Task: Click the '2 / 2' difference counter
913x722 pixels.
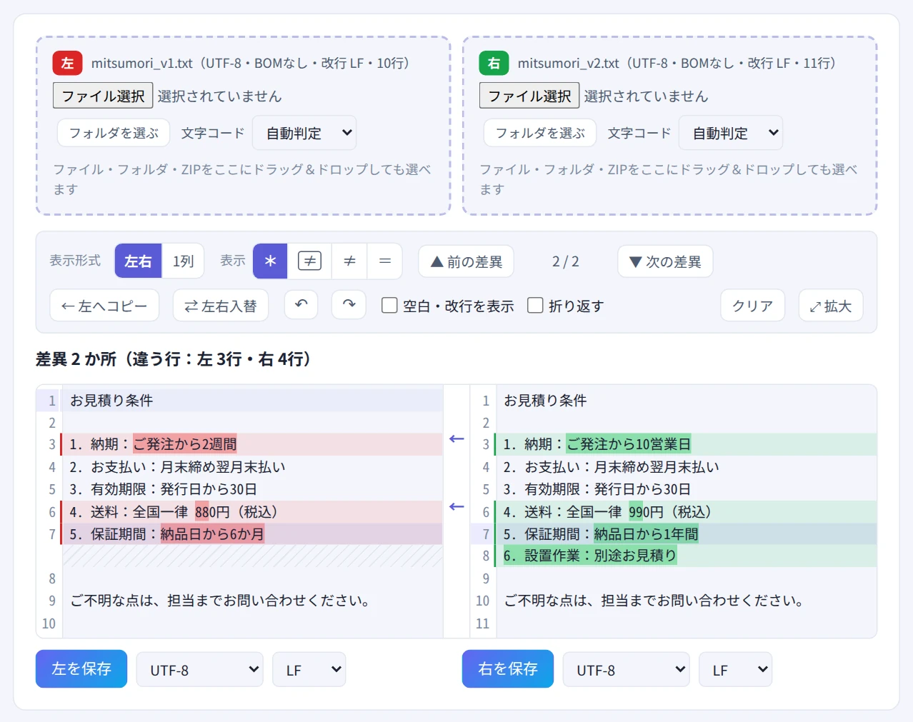Action: [566, 261]
